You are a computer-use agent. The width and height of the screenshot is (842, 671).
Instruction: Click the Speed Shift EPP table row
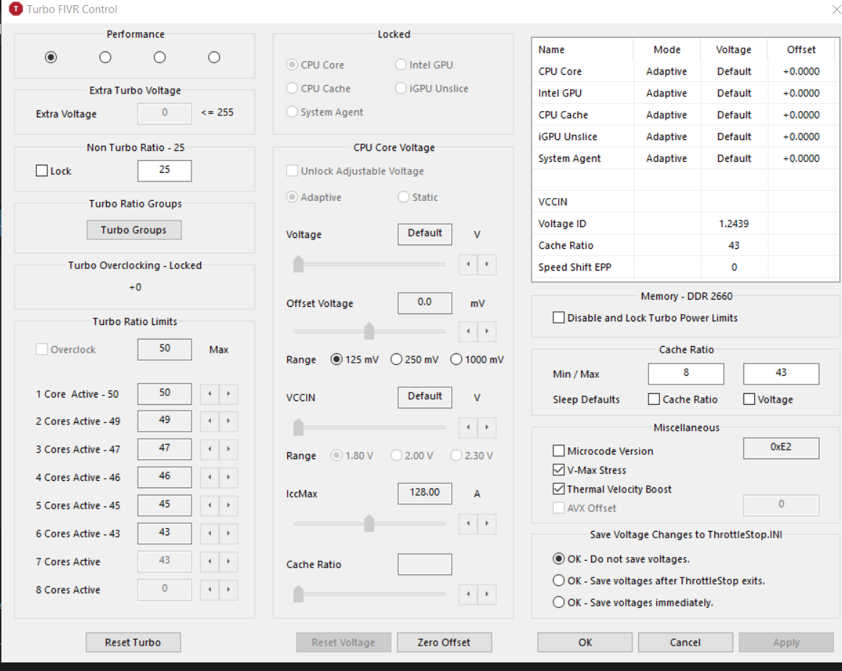tap(684, 267)
